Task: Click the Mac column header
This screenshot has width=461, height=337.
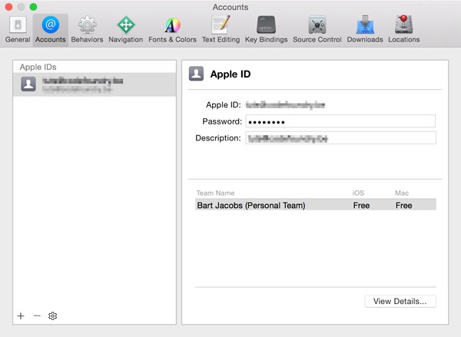Action: [x=402, y=193]
